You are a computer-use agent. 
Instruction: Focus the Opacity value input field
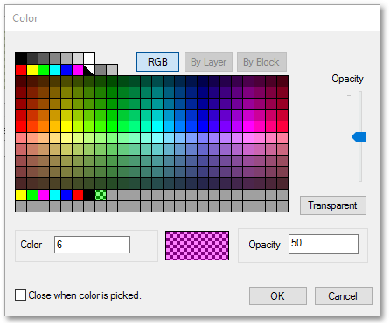click(324, 244)
